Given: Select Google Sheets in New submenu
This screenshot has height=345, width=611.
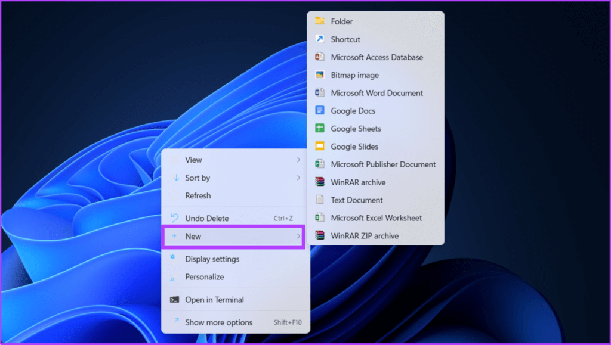Looking at the screenshot, I should pyautogui.click(x=375, y=129).
